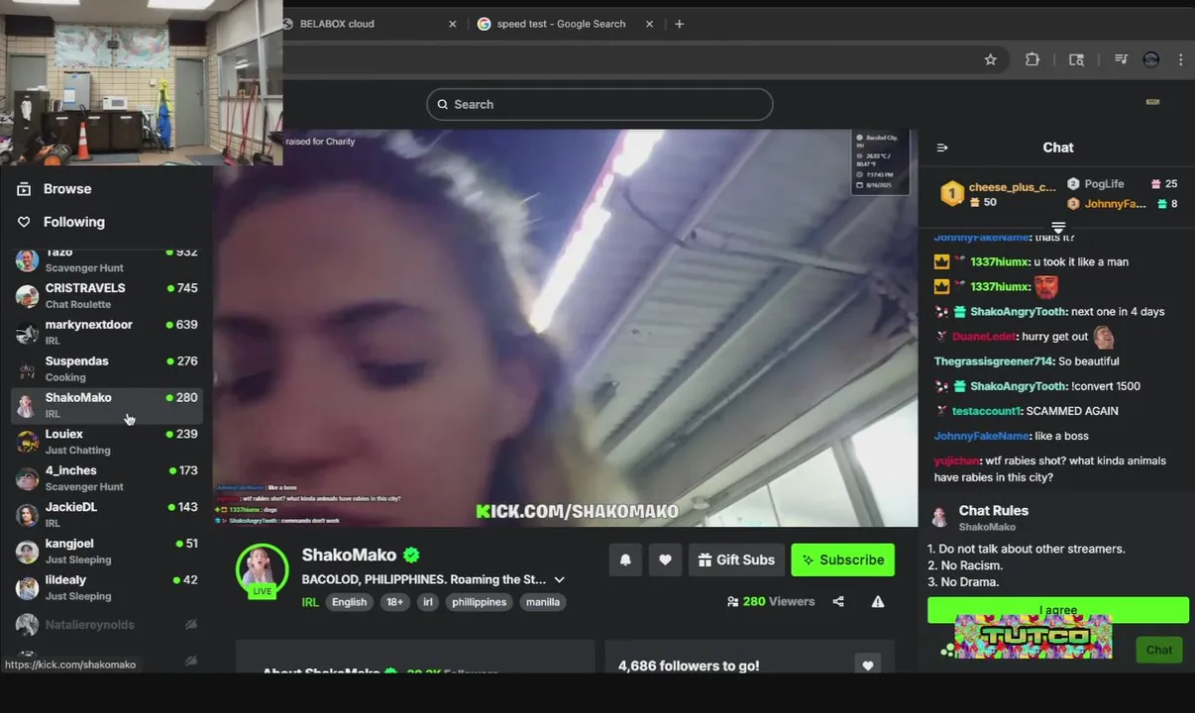The height and width of the screenshot is (713, 1195).
Task: Expand the stream title chevron
Action: (x=559, y=579)
